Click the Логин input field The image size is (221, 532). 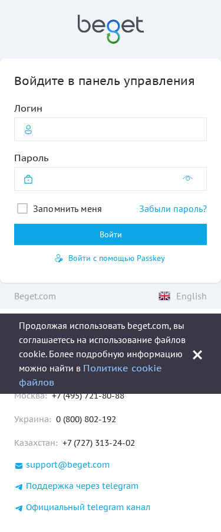[x=110, y=129]
